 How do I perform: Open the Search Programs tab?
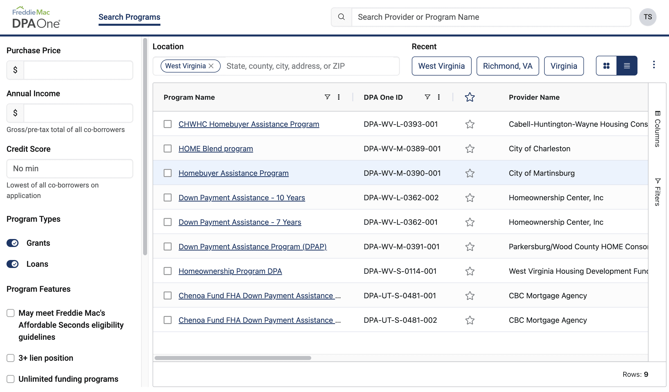tap(129, 17)
